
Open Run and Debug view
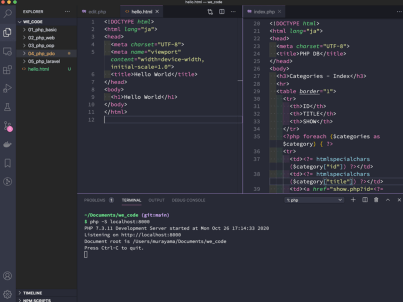coord(8,88)
